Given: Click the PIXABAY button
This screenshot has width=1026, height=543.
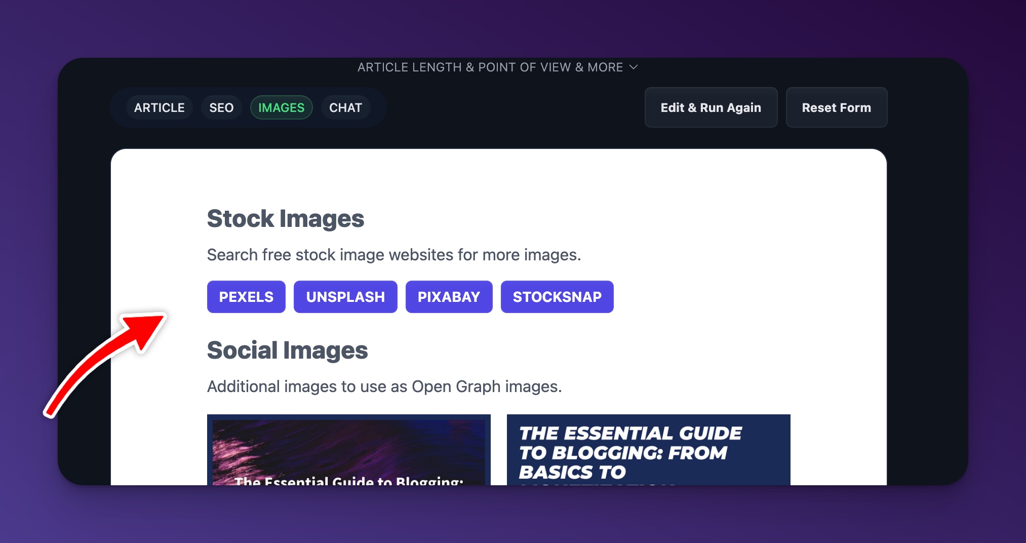Looking at the screenshot, I should [x=449, y=297].
